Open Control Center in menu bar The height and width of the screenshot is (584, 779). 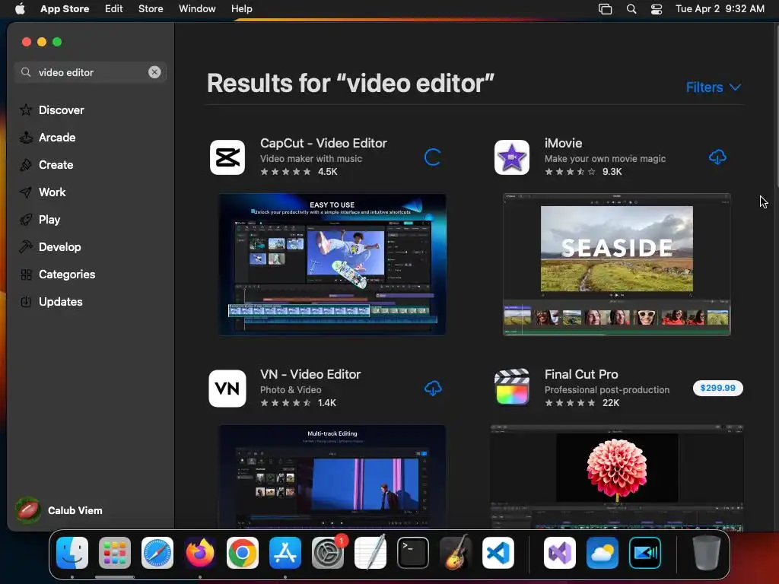pos(657,9)
